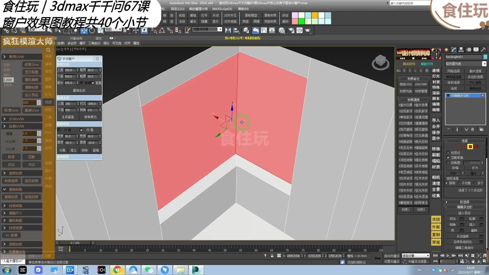The width and height of the screenshot is (489, 275).
Task: Open the Motion command panel tab
Action: [469, 50]
